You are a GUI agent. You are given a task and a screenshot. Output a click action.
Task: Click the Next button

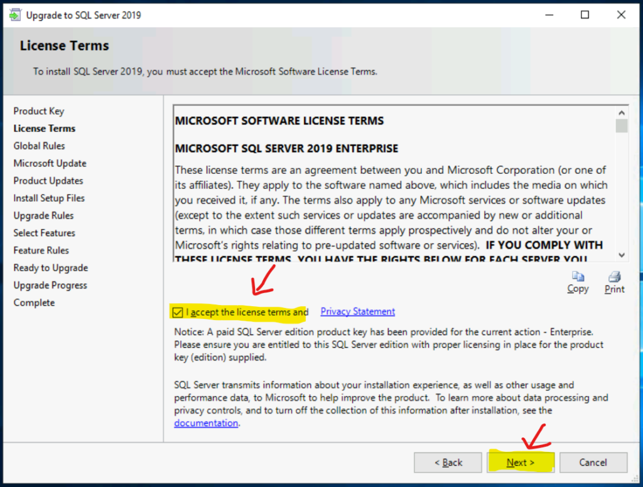521,463
